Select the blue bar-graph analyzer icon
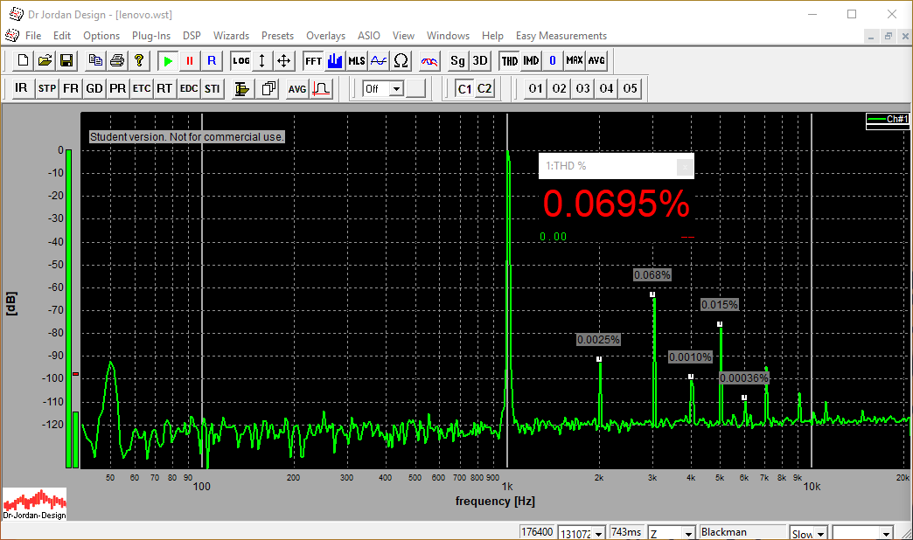The image size is (913, 540). point(335,60)
